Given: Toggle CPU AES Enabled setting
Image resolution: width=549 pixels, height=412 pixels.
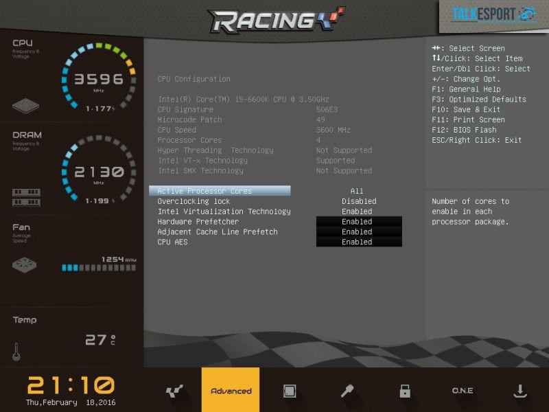Looking at the screenshot, I should [358, 242].
